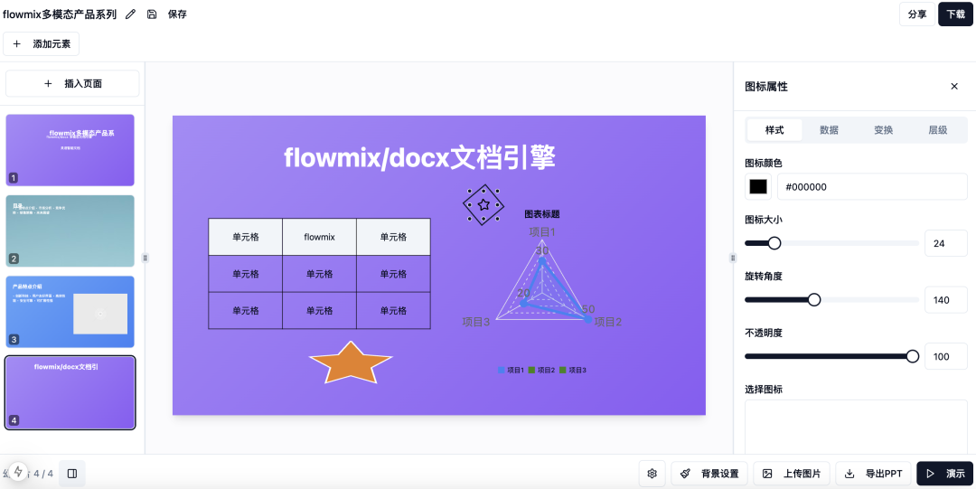976x489 pixels.
Task: Click the 图标大小 slider handle
Action: pyautogui.click(x=774, y=243)
